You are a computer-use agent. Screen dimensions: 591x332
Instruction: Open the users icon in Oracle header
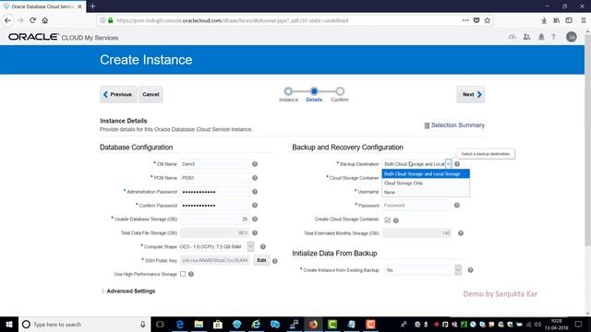point(526,37)
